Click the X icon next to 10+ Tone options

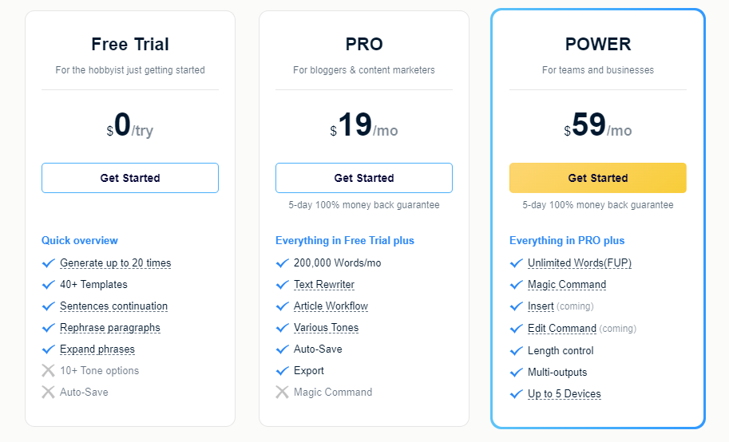tap(48, 370)
